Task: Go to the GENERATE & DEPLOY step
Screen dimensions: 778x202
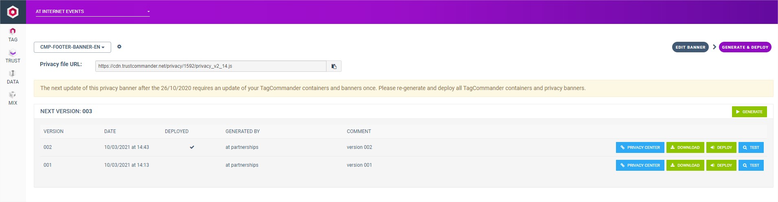Action: (x=745, y=47)
